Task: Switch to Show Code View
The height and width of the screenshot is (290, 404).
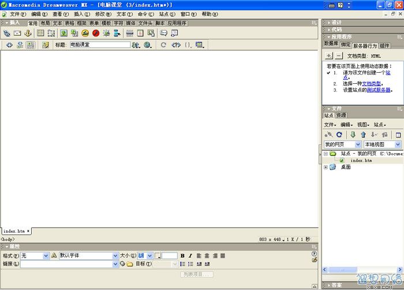Action: point(9,45)
